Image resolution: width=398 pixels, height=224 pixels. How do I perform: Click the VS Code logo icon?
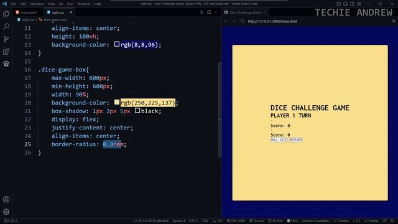point(4,4)
